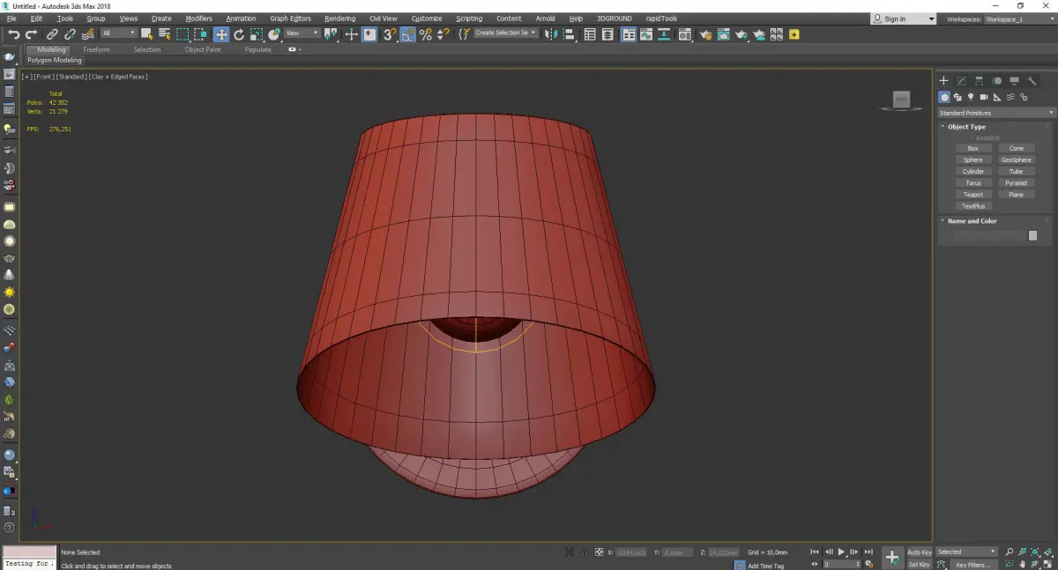Image resolution: width=1058 pixels, height=570 pixels.
Task: Click the Render Setup teapot icon
Action: pos(705,34)
